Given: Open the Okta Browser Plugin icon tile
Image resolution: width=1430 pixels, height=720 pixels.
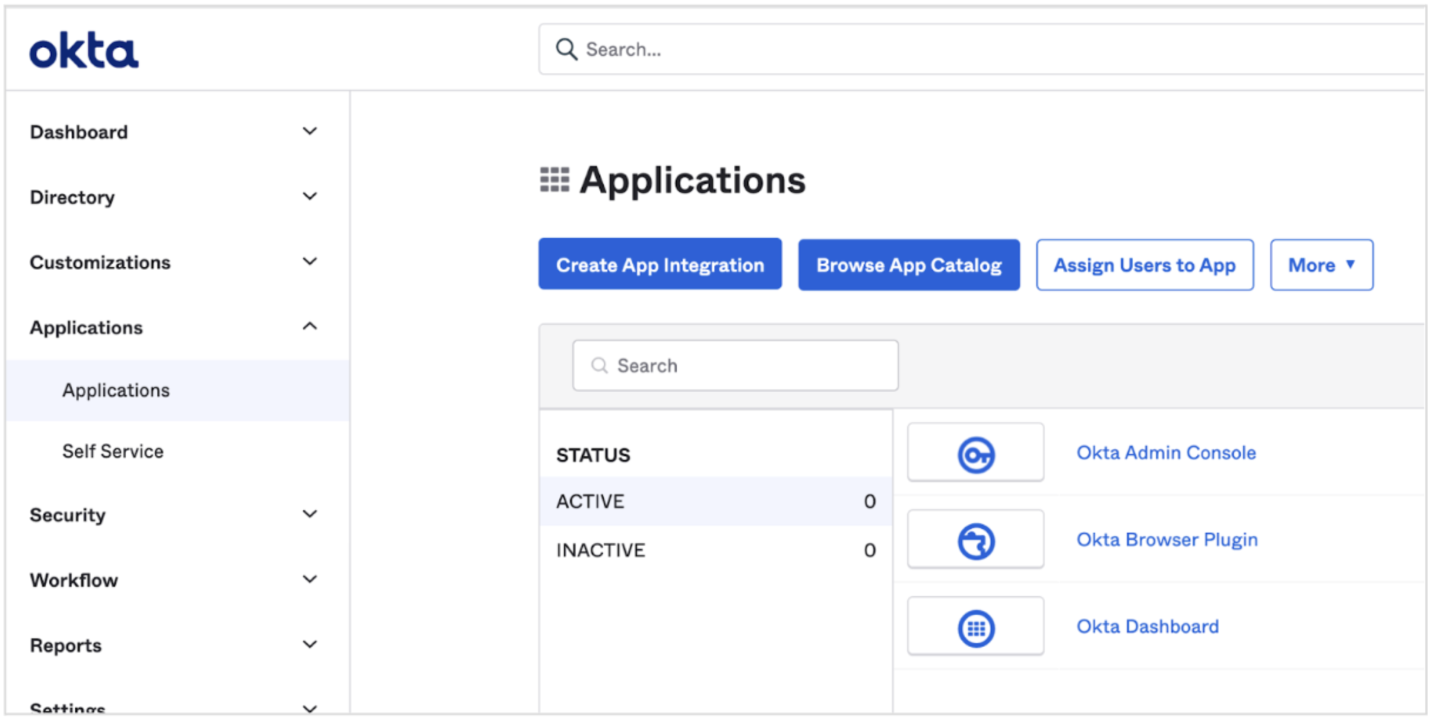Looking at the screenshot, I should (x=976, y=540).
